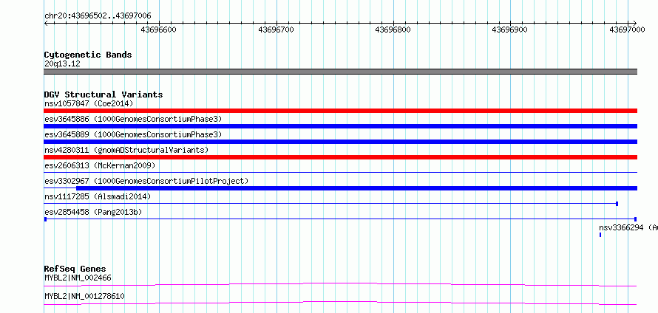Open the esv2606313 (McKernan2009) label
658x313 pixels.
(100, 165)
